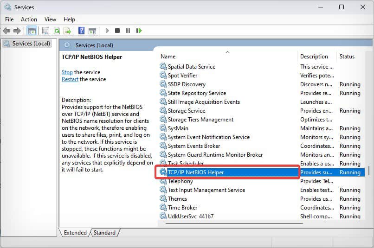The image size is (374, 248).
Task: Select the Still Image Acquisition Events service
Action: [x=204, y=102]
